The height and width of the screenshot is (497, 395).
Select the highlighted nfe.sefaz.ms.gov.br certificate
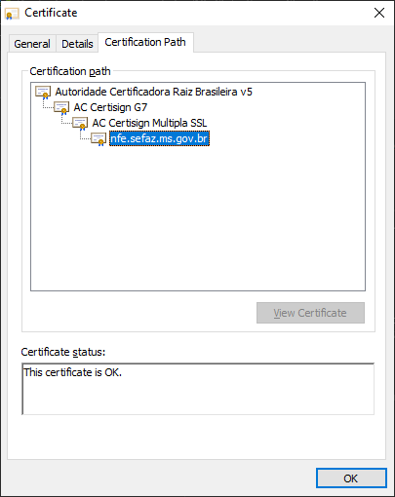159,138
